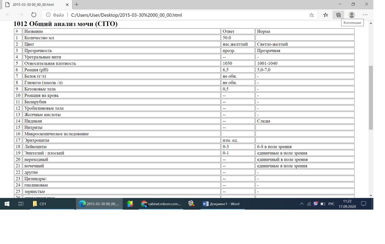385x244 pixels.
Task: Switch input language from РУС
Action: click(331, 204)
